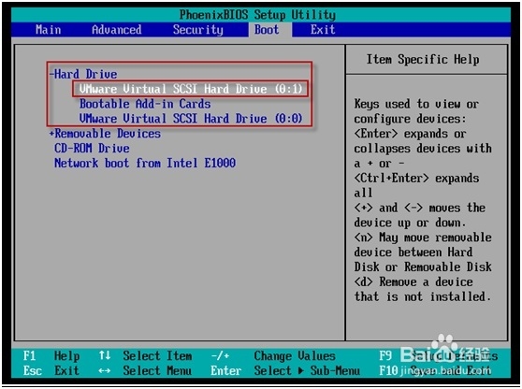The width and height of the screenshot is (522, 389).
Task: Select Bootable Add-in Cards entry
Action: tap(145, 104)
